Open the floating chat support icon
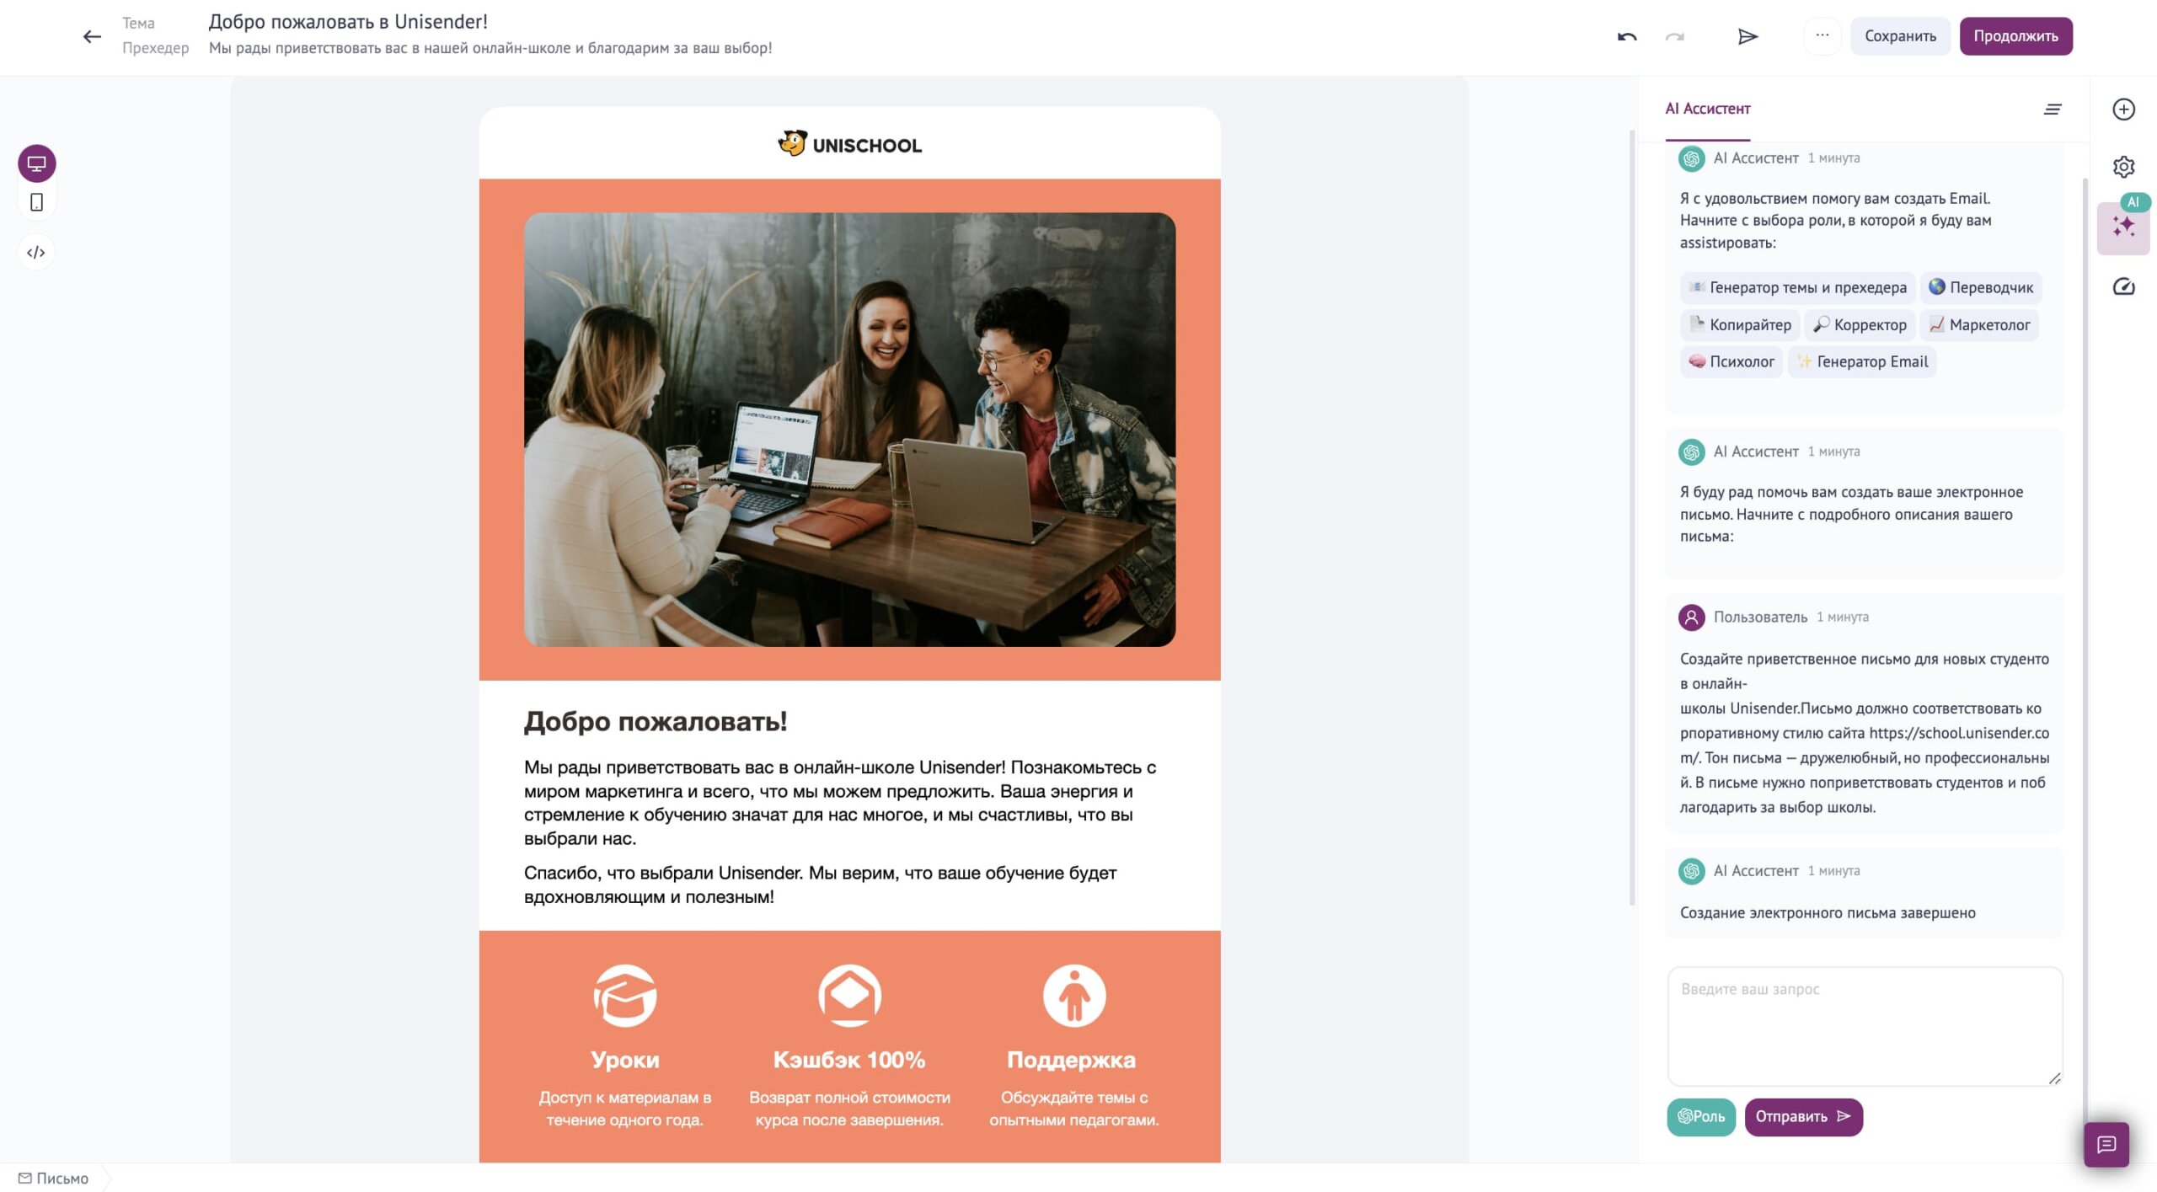Screen dimensions: 2157x1192 click(x=2106, y=1144)
